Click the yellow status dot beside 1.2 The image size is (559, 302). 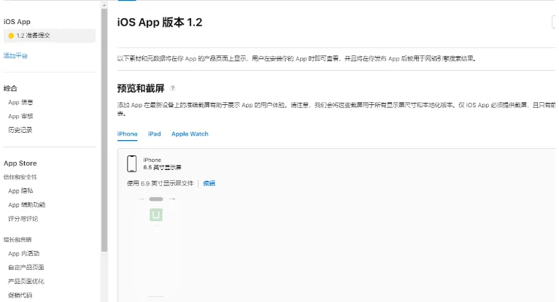point(11,36)
